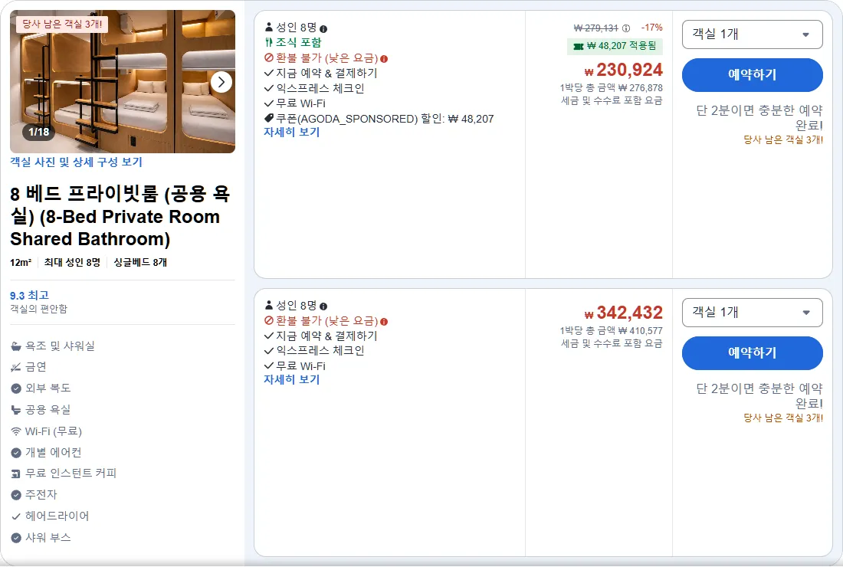
Task: Click 당사 남은 객실 3개! banner on photo
Action: point(62,25)
